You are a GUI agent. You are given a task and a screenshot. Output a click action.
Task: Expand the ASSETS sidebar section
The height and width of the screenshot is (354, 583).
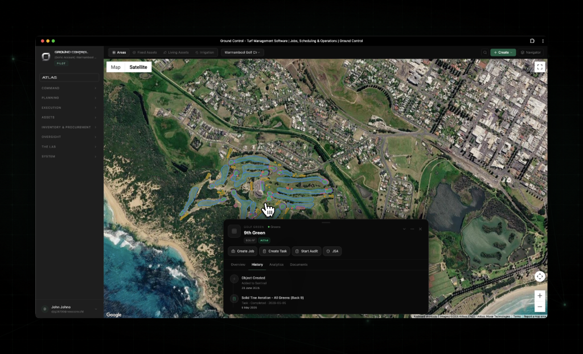69,117
